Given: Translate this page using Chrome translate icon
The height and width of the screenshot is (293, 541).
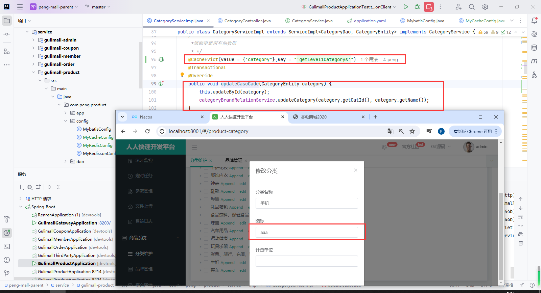Looking at the screenshot, I should (x=391, y=131).
